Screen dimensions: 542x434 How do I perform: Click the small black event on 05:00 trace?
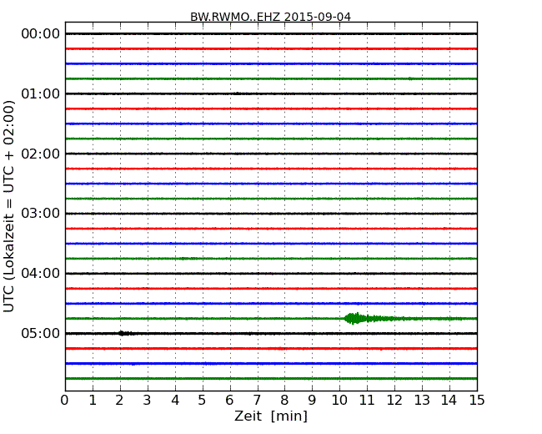[x=126, y=333]
